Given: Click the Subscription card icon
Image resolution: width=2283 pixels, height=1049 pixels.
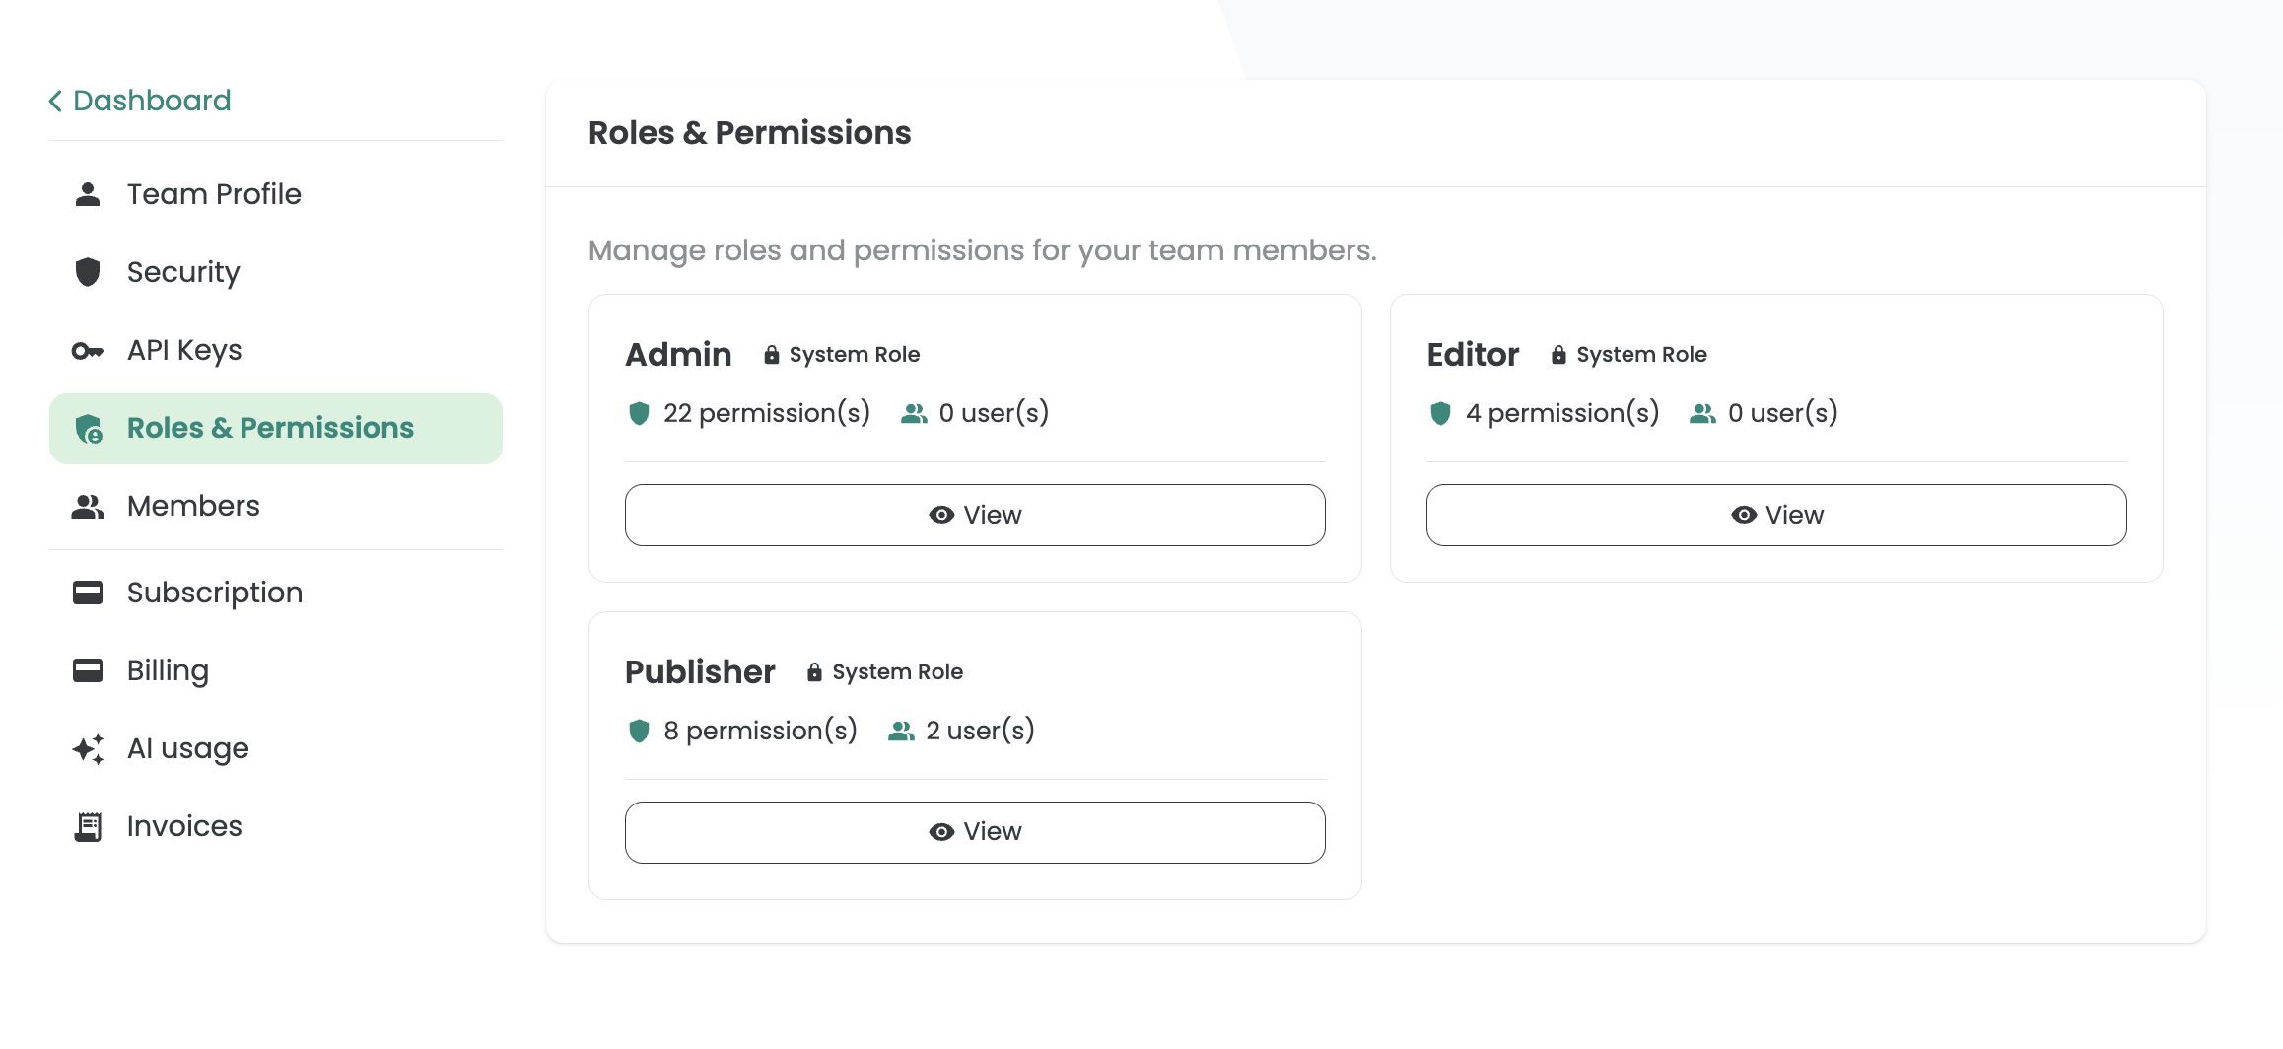Looking at the screenshot, I should pos(88,593).
